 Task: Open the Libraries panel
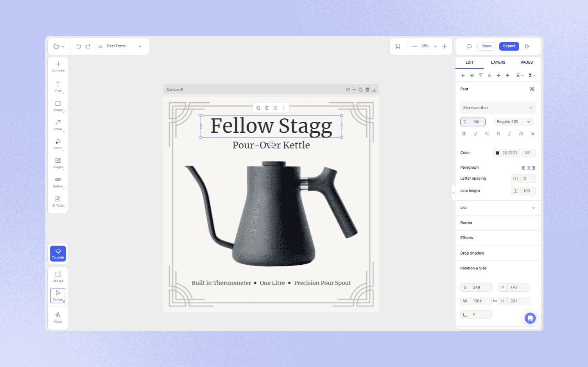tap(58, 67)
